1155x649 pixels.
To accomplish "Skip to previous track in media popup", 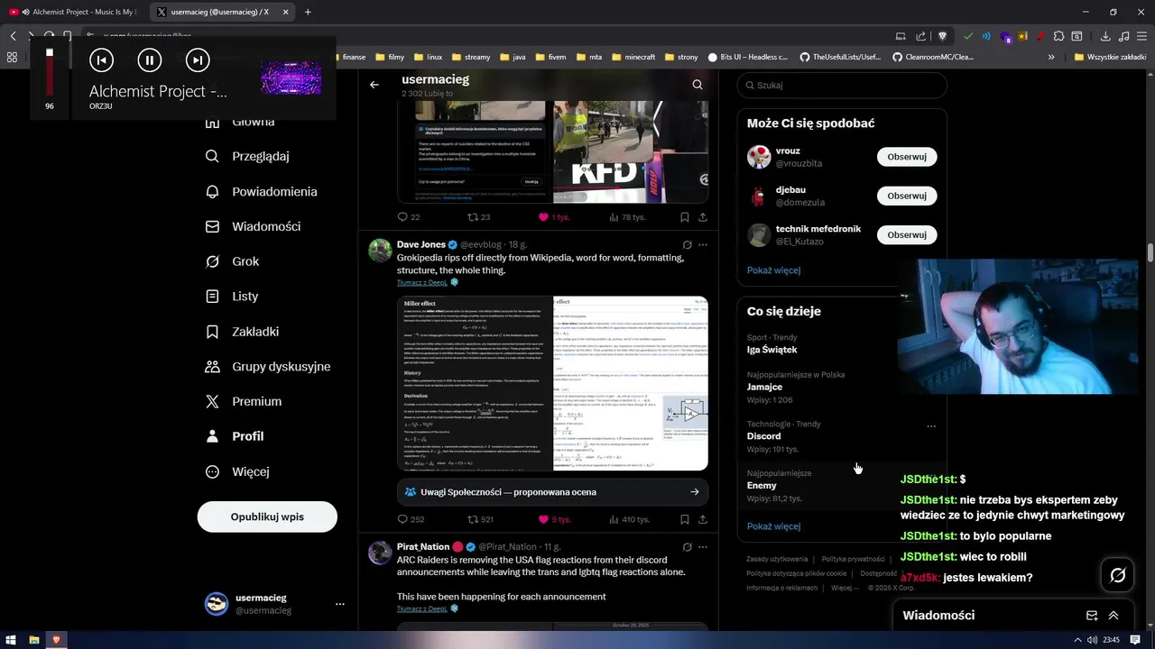I will point(102,60).
